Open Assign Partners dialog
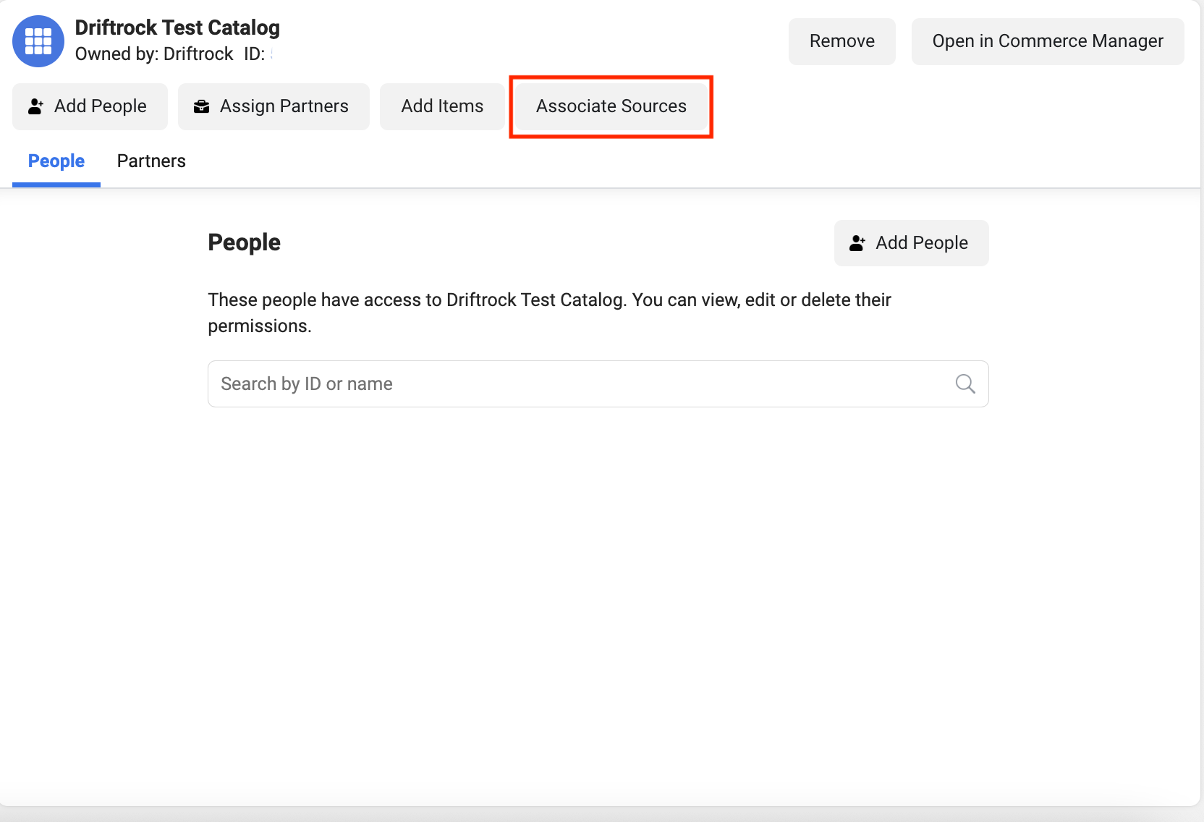1204x822 pixels. (x=274, y=106)
